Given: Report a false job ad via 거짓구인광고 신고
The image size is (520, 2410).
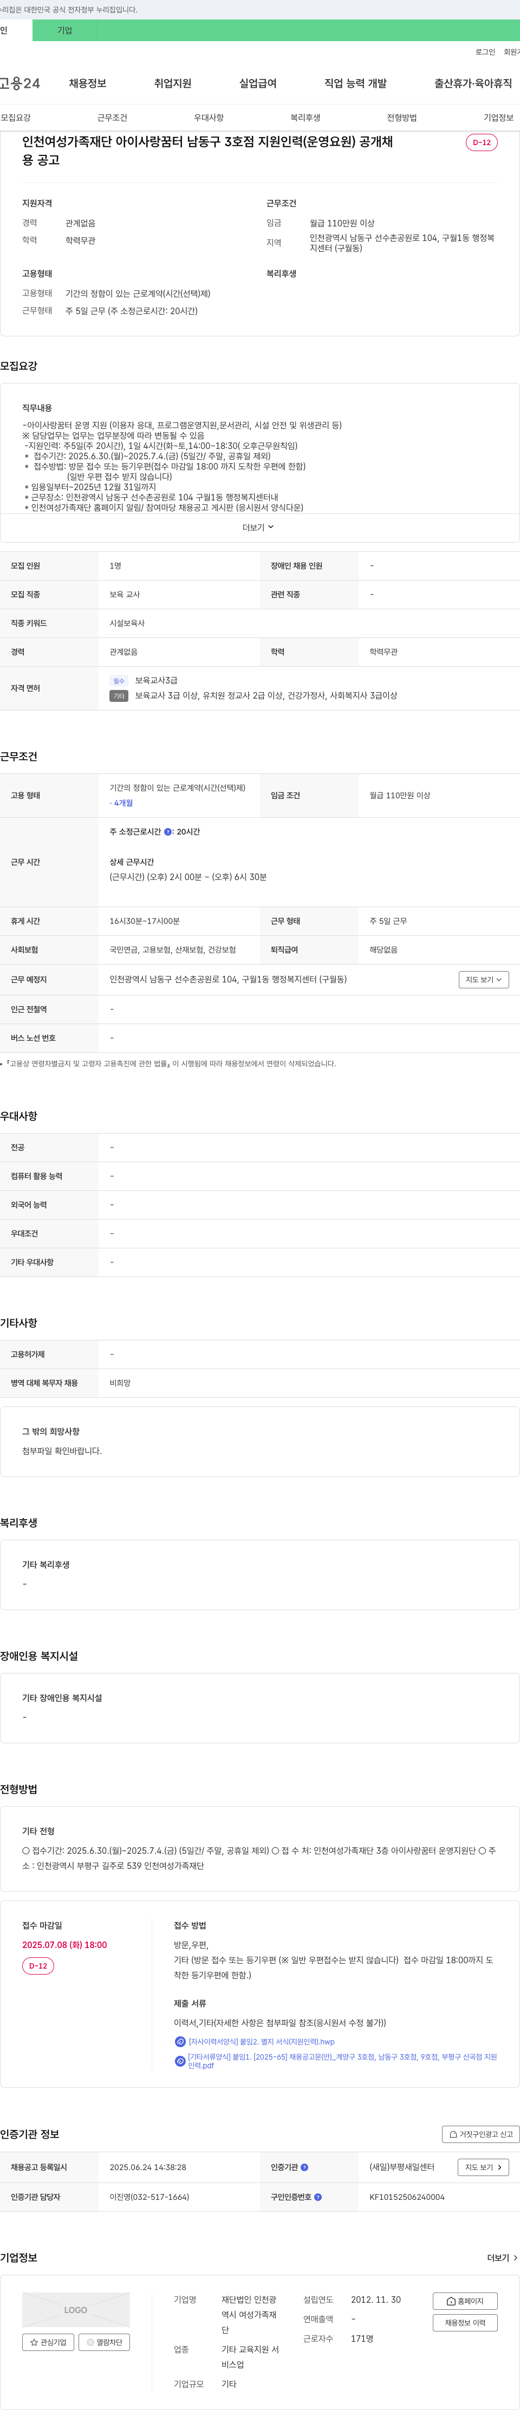Looking at the screenshot, I should [x=480, y=2134].
